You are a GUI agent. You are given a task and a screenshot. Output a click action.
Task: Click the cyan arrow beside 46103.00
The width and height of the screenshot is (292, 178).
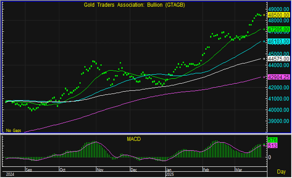265,41
